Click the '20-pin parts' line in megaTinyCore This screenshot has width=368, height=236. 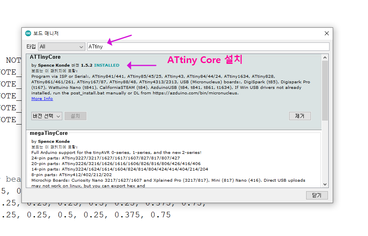(116, 164)
